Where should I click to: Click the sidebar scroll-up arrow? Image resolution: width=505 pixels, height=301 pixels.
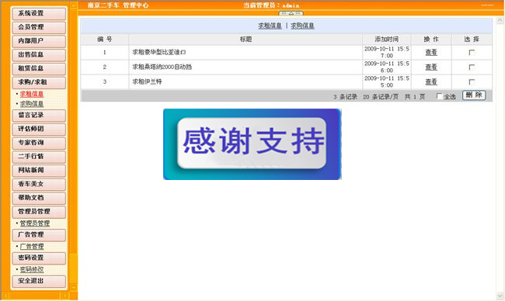tap(74, 5)
